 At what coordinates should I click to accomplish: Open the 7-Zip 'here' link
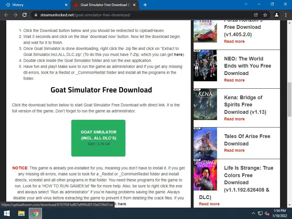click(178, 54)
